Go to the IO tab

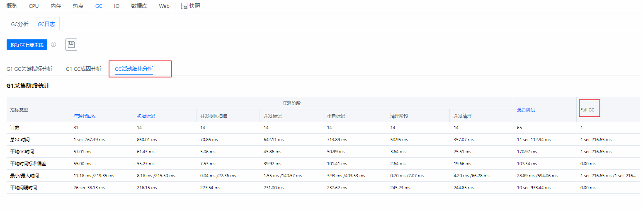click(117, 6)
